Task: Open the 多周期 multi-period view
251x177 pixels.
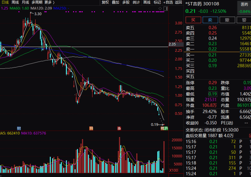Action: [x=37, y=2]
